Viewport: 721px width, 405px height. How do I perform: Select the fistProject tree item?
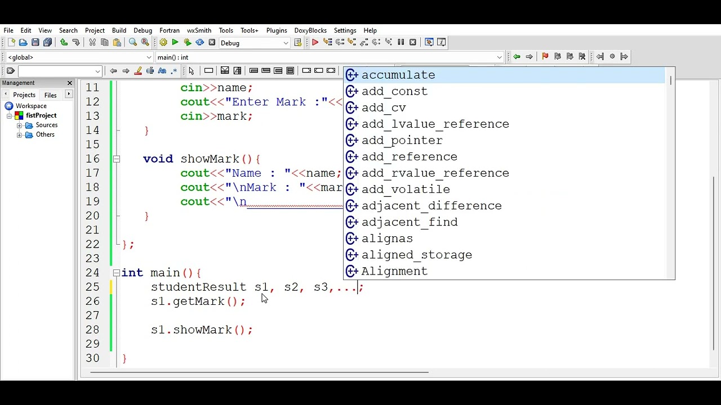(41, 116)
